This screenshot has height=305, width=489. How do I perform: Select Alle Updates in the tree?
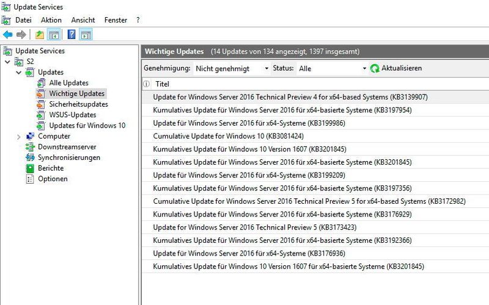[68, 83]
